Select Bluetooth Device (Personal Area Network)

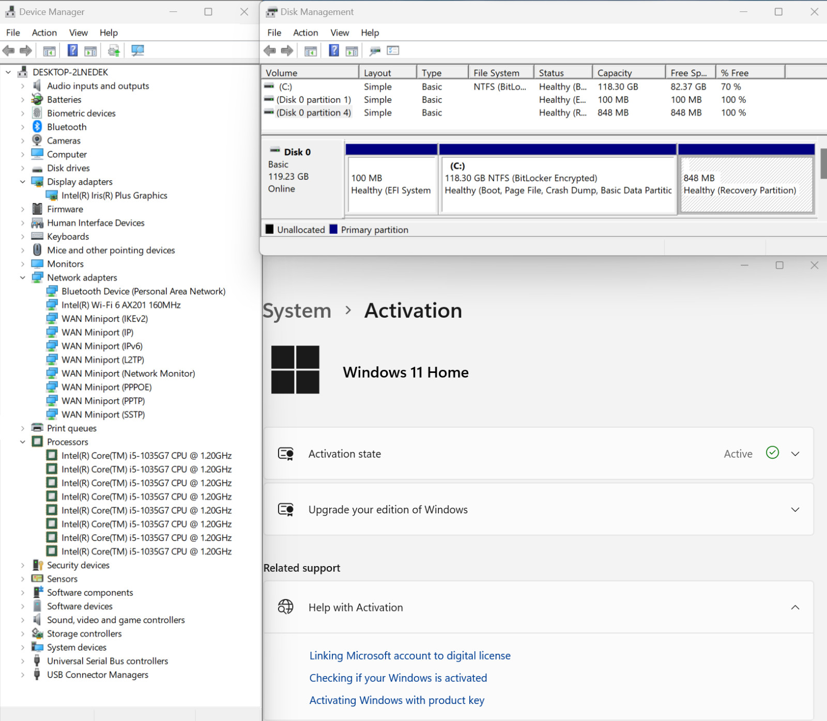pyautogui.click(x=143, y=291)
